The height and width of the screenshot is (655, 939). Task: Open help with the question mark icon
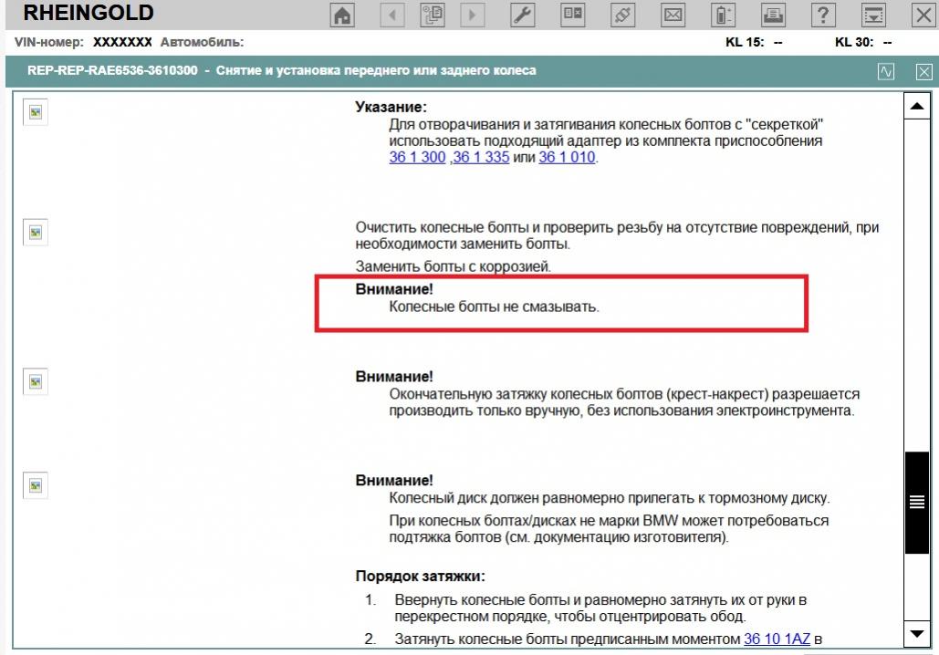pyautogui.click(x=824, y=16)
